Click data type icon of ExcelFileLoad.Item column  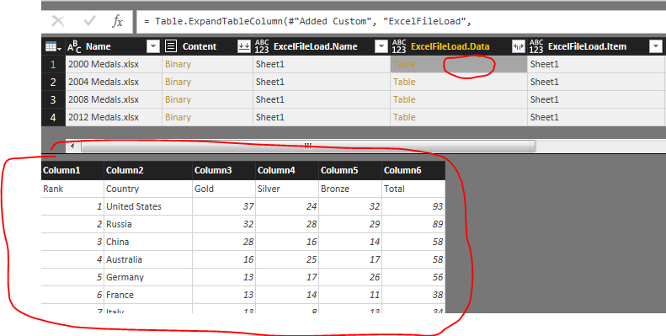pyautogui.click(x=536, y=46)
